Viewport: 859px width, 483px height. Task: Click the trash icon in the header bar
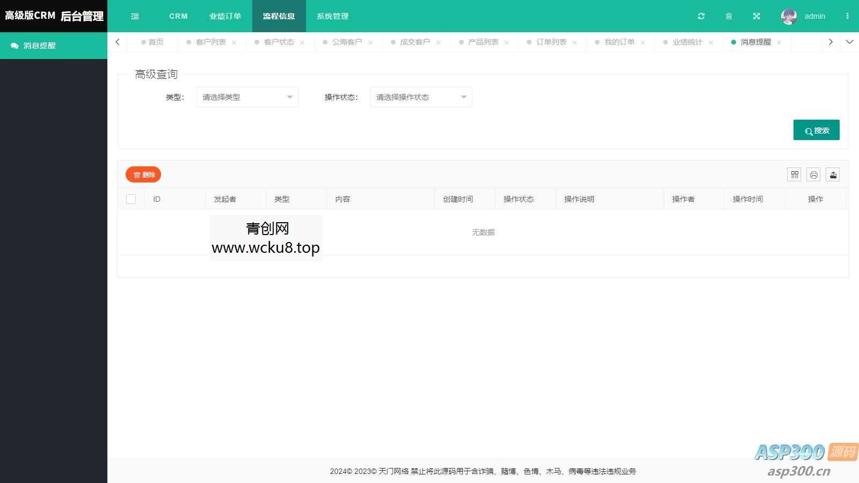tap(729, 16)
